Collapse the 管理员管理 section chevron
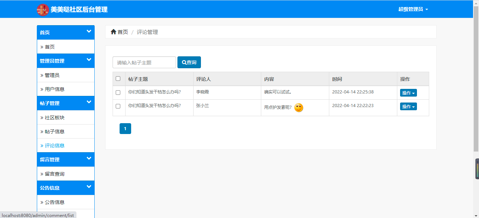This screenshot has height=218, width=479. pyautogui.click(x=89, y=60)
